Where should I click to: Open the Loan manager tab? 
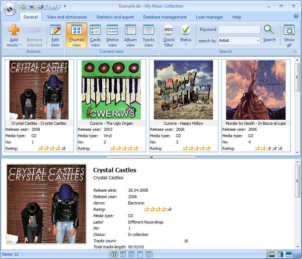pos(209,17)
